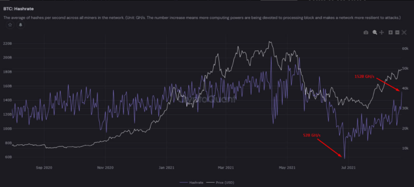
Task: Click the Sep 2020 x-axis label
Action: pyautogui.click(x=44, y=167)
